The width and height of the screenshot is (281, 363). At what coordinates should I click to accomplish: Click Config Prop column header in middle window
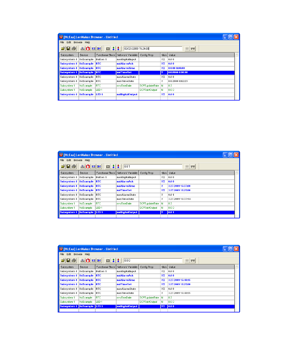(150, 173)
